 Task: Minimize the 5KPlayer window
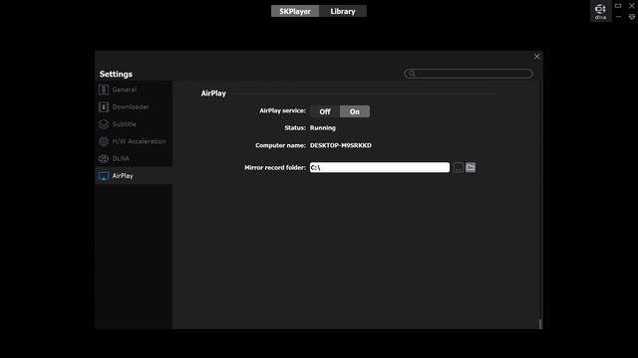(x=618, y=17)
